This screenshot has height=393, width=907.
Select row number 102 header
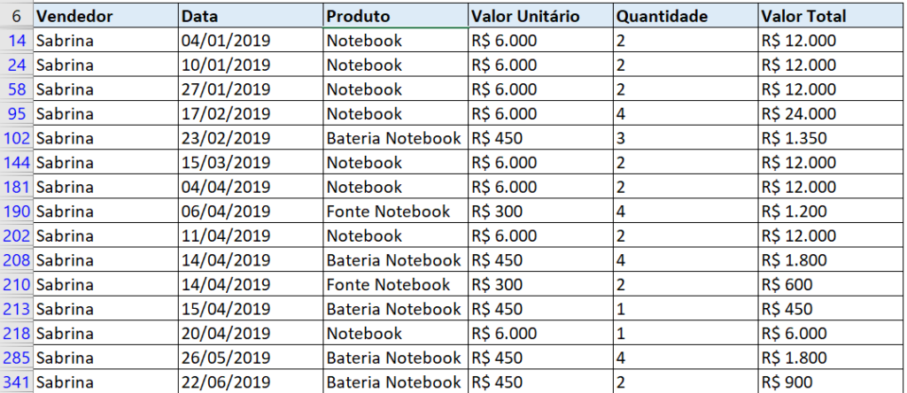(x=17, y=138)
